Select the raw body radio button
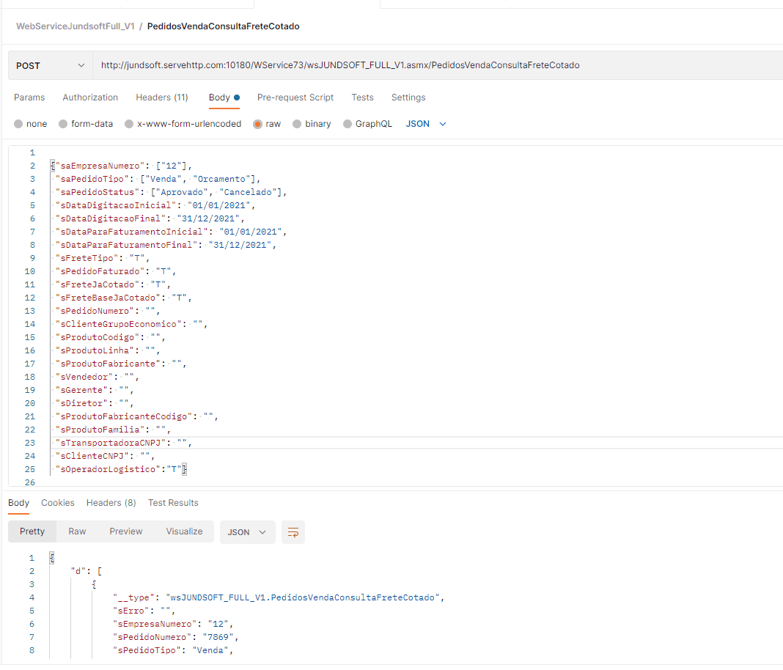The height and width of the screenshot is (670, 783). click(258, 124)
